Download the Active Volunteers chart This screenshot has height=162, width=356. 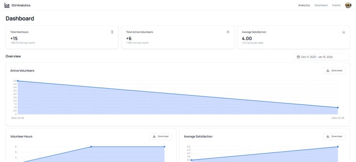pos(334,70)
